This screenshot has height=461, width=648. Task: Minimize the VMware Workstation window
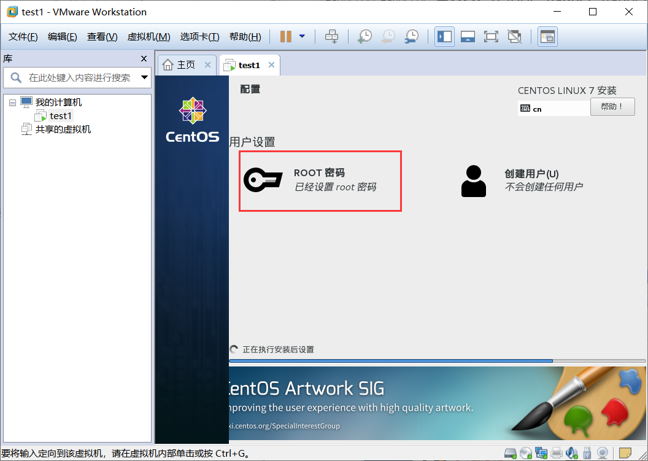click(x=556, y=12)
